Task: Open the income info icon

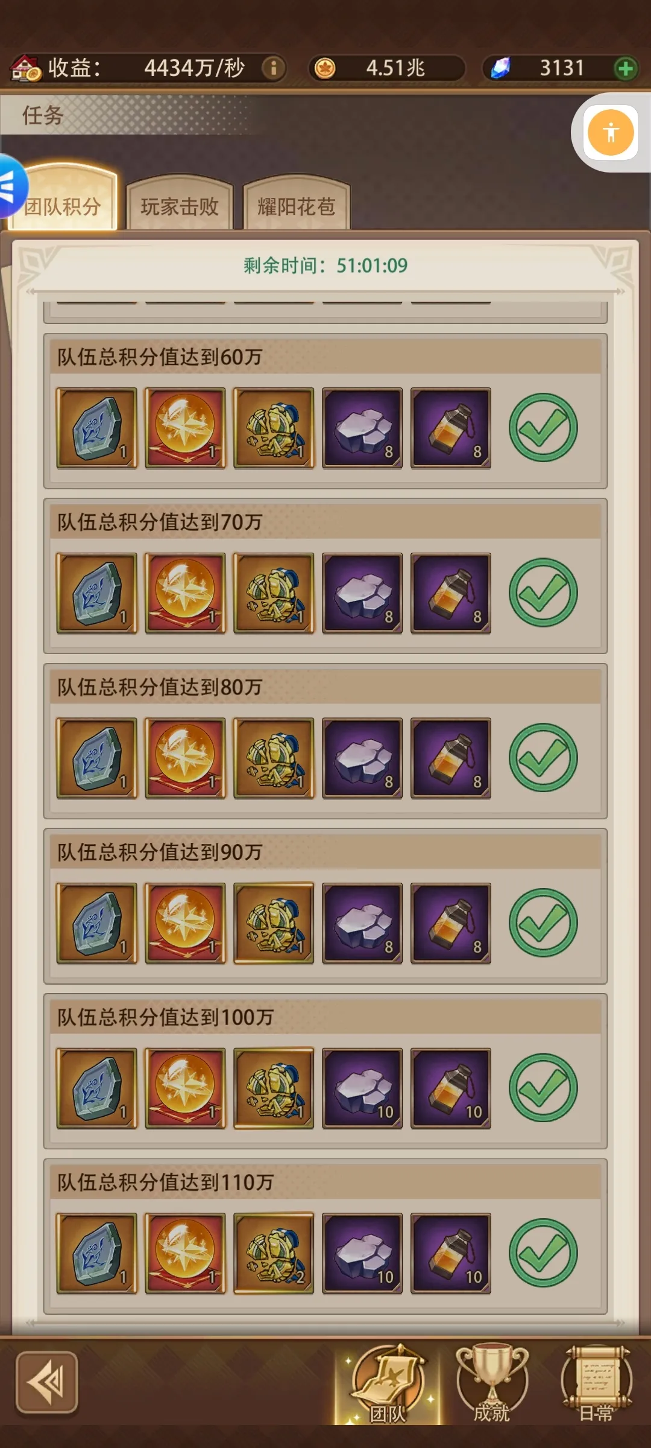Action: click(273, 68)
